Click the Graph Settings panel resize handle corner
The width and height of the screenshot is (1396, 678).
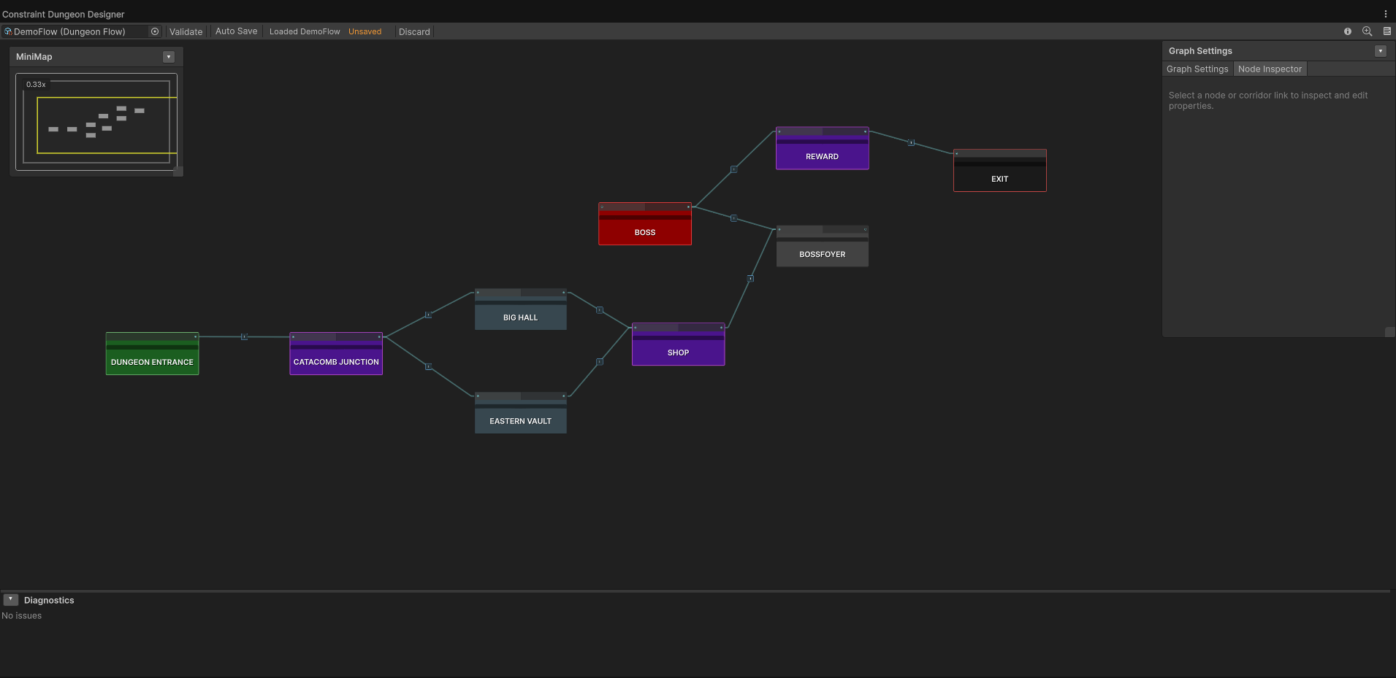1389,332
